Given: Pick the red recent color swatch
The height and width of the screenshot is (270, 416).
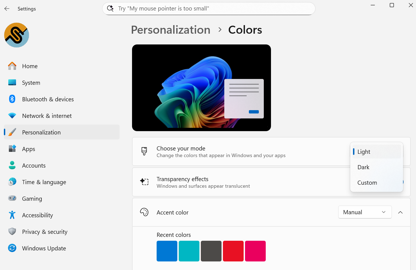Looking at the screenshot, I should [233, 251].
